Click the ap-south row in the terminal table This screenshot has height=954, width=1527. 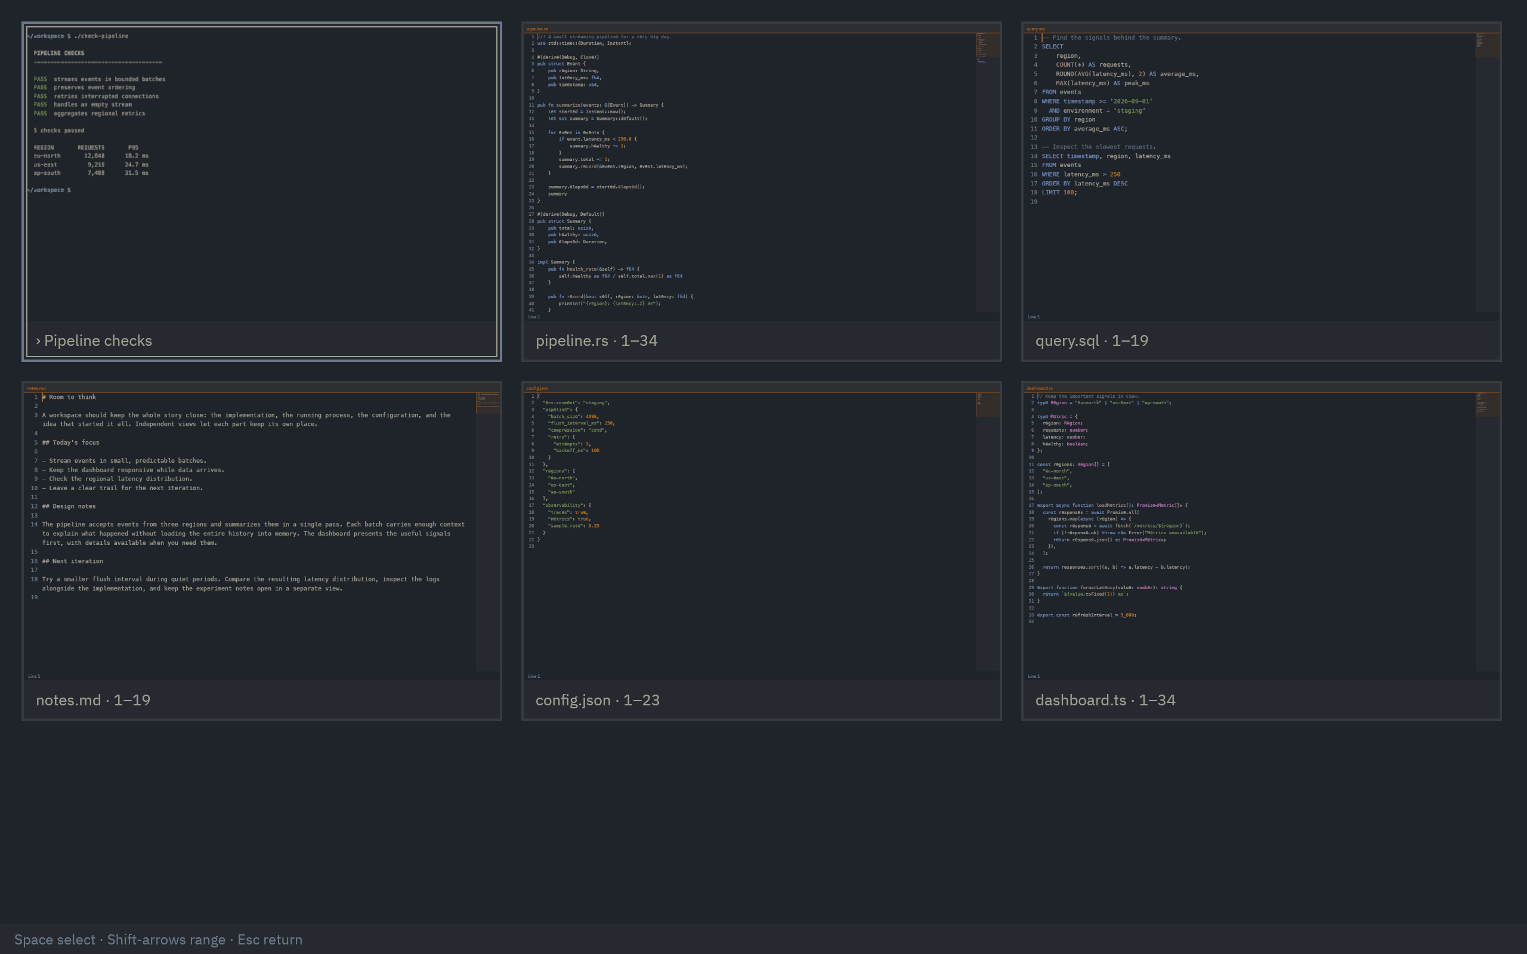[x=91, y=173]
